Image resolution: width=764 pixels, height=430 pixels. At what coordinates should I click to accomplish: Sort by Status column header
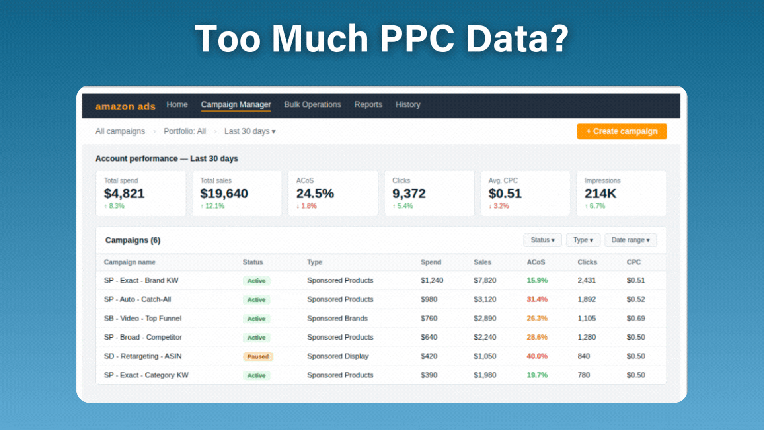tap(253, 262)
